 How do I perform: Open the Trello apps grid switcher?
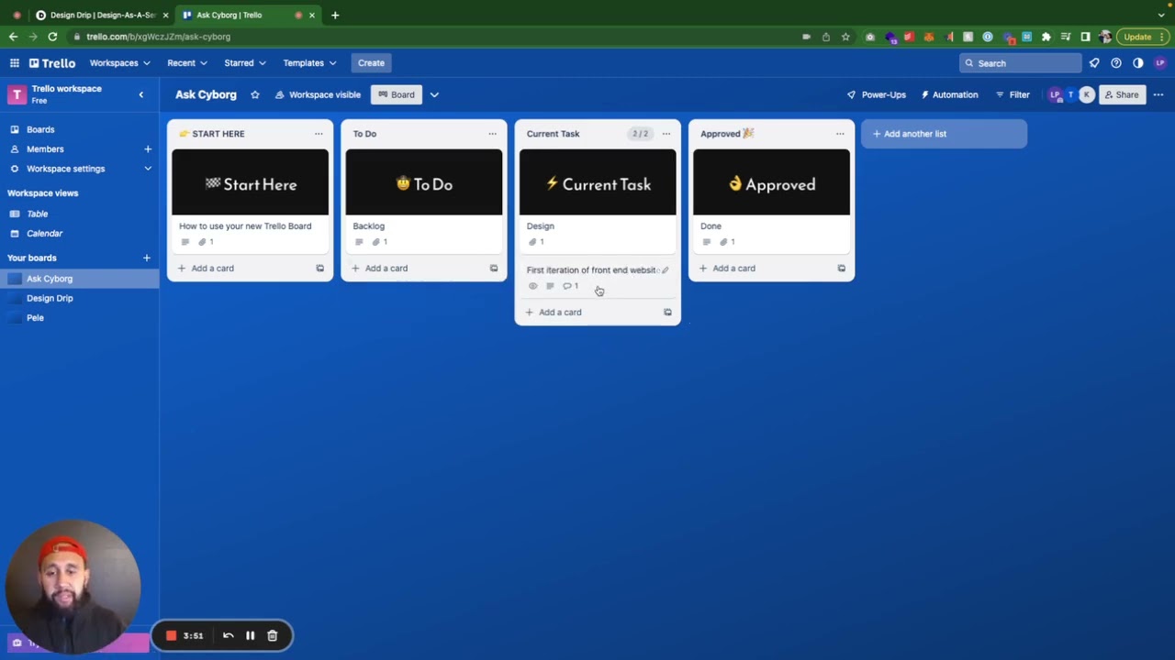(15, 63)
